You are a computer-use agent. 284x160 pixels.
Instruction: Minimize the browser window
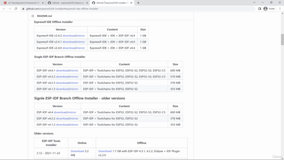click(263, 3)
